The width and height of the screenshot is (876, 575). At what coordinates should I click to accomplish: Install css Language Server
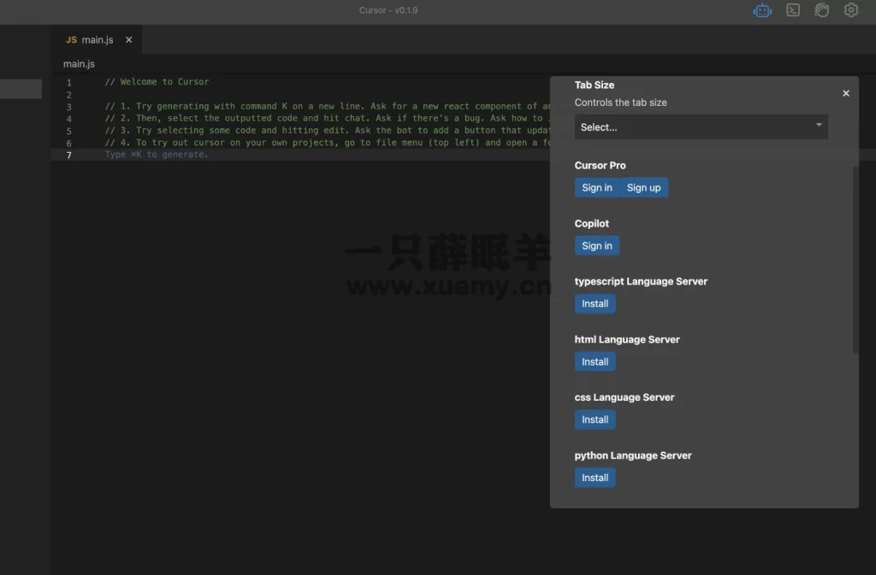point(595,420)
